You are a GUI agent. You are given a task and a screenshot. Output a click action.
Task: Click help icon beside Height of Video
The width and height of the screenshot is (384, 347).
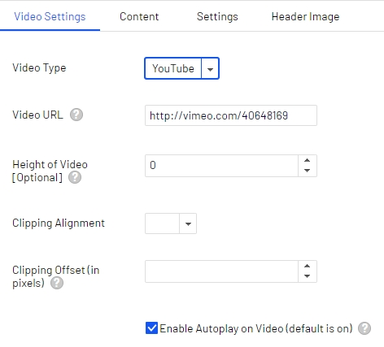(75, 177)
